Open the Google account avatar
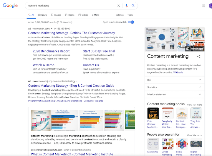This screenshot has width=212, height=156. 211,6
